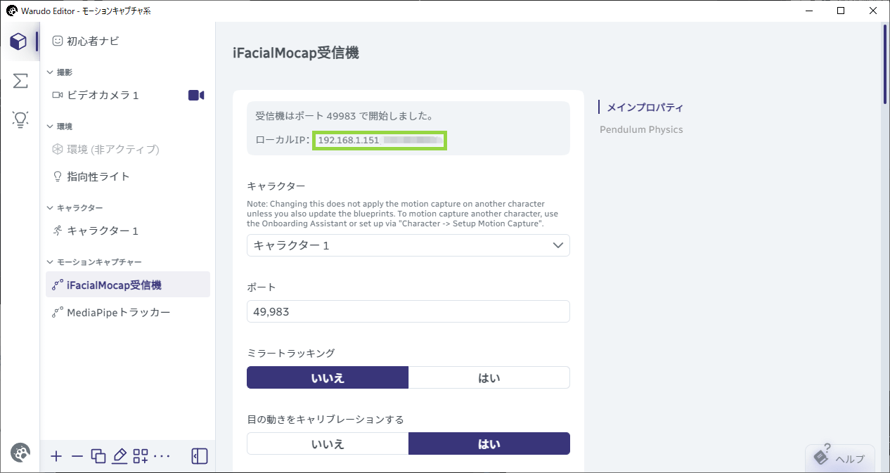Click the ポート input field showing 49,983
The image size is (890, 473).
[408, 311]
